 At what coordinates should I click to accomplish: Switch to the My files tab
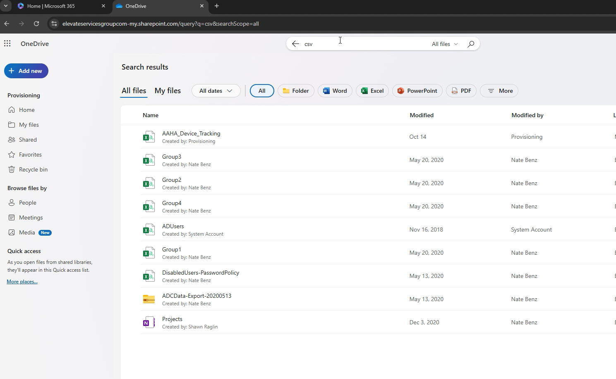168,90
